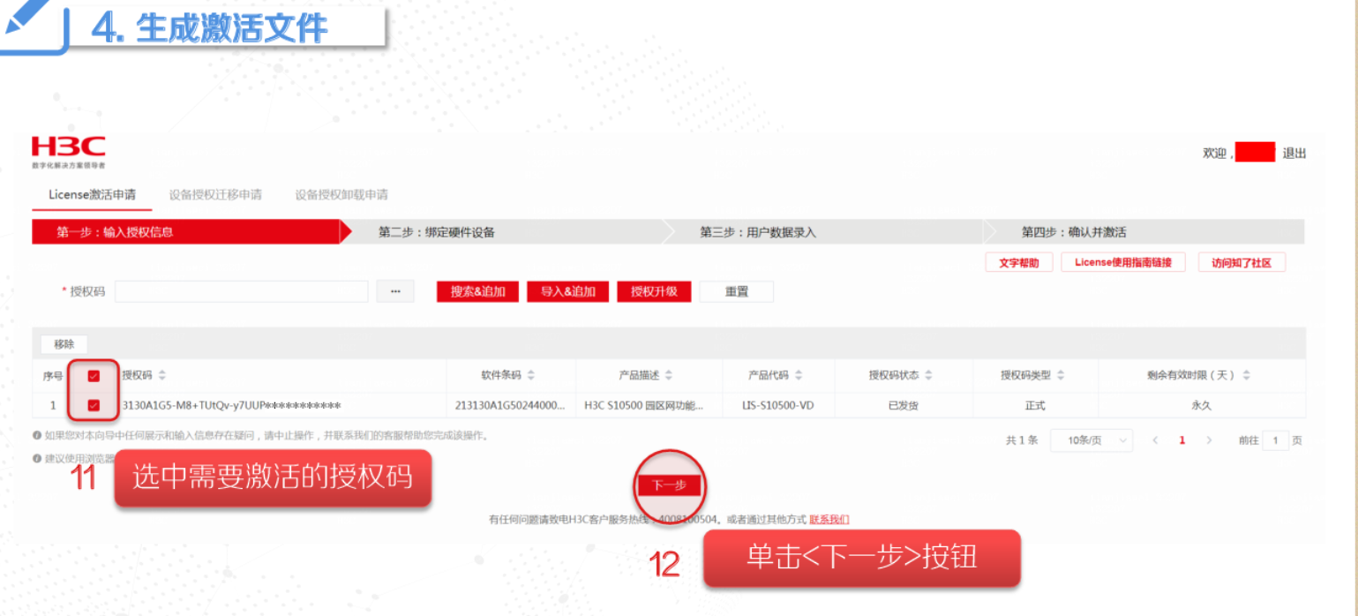Sort by 产品代码 column arrows
The width and height of the screenshot is (1358, 616).
(798, 375)
